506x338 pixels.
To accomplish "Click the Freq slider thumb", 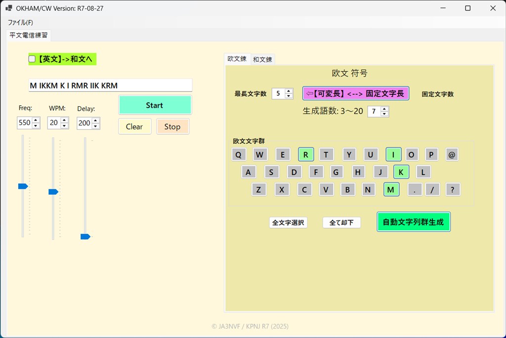I will pos(23,186).
